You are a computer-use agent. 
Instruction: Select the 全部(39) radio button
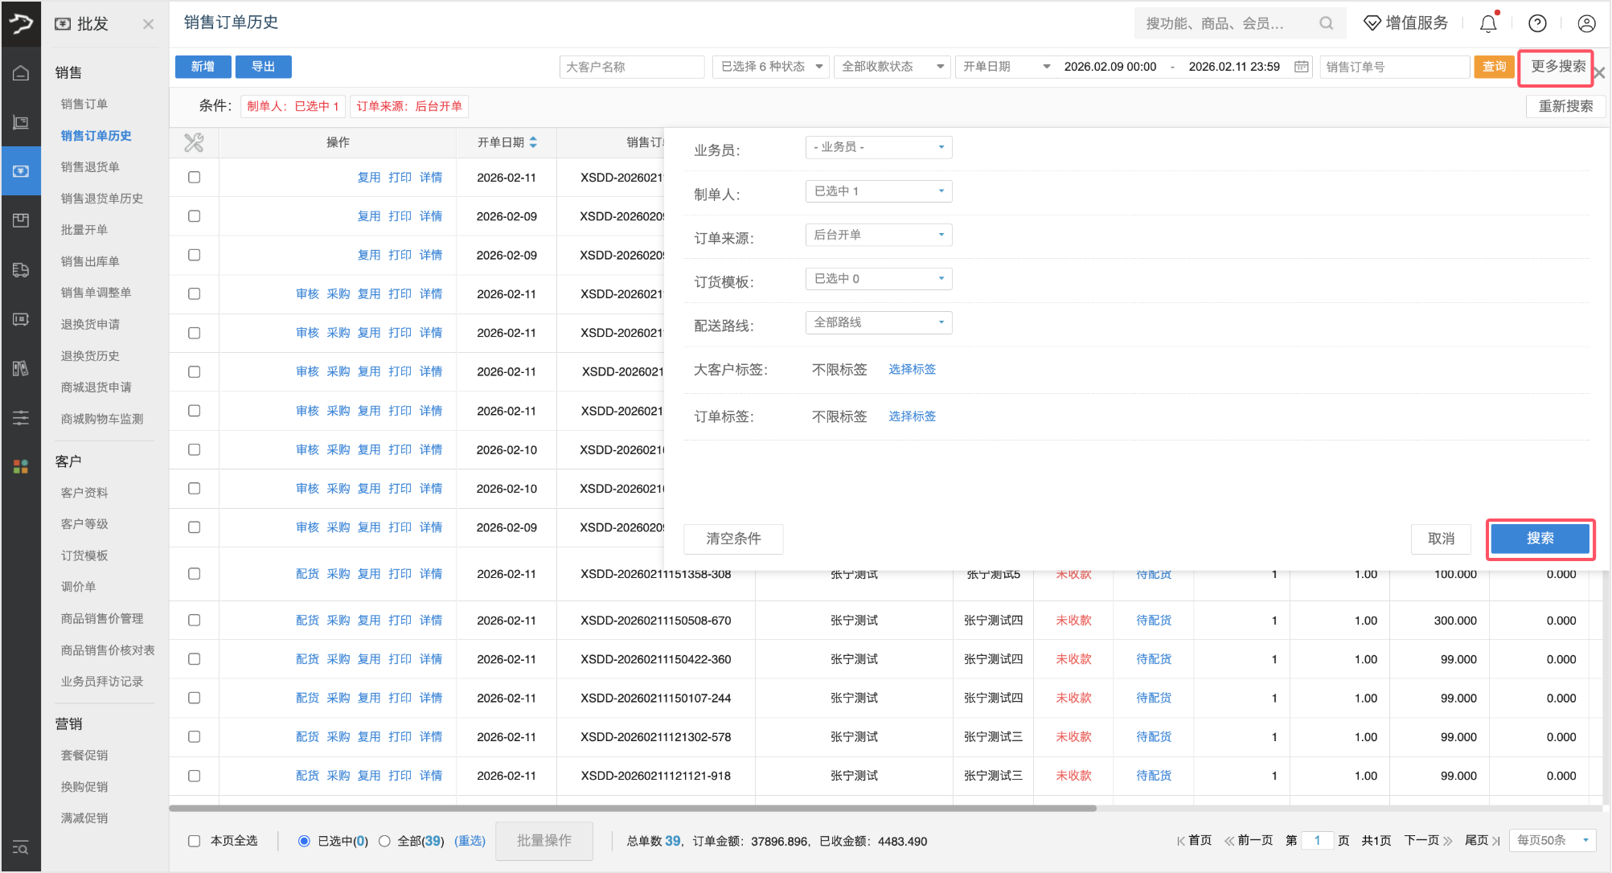[385, 840]
